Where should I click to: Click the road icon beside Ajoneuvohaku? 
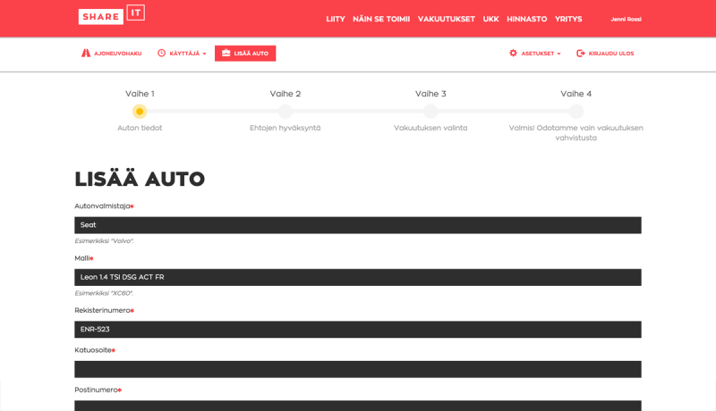point(86,54)
